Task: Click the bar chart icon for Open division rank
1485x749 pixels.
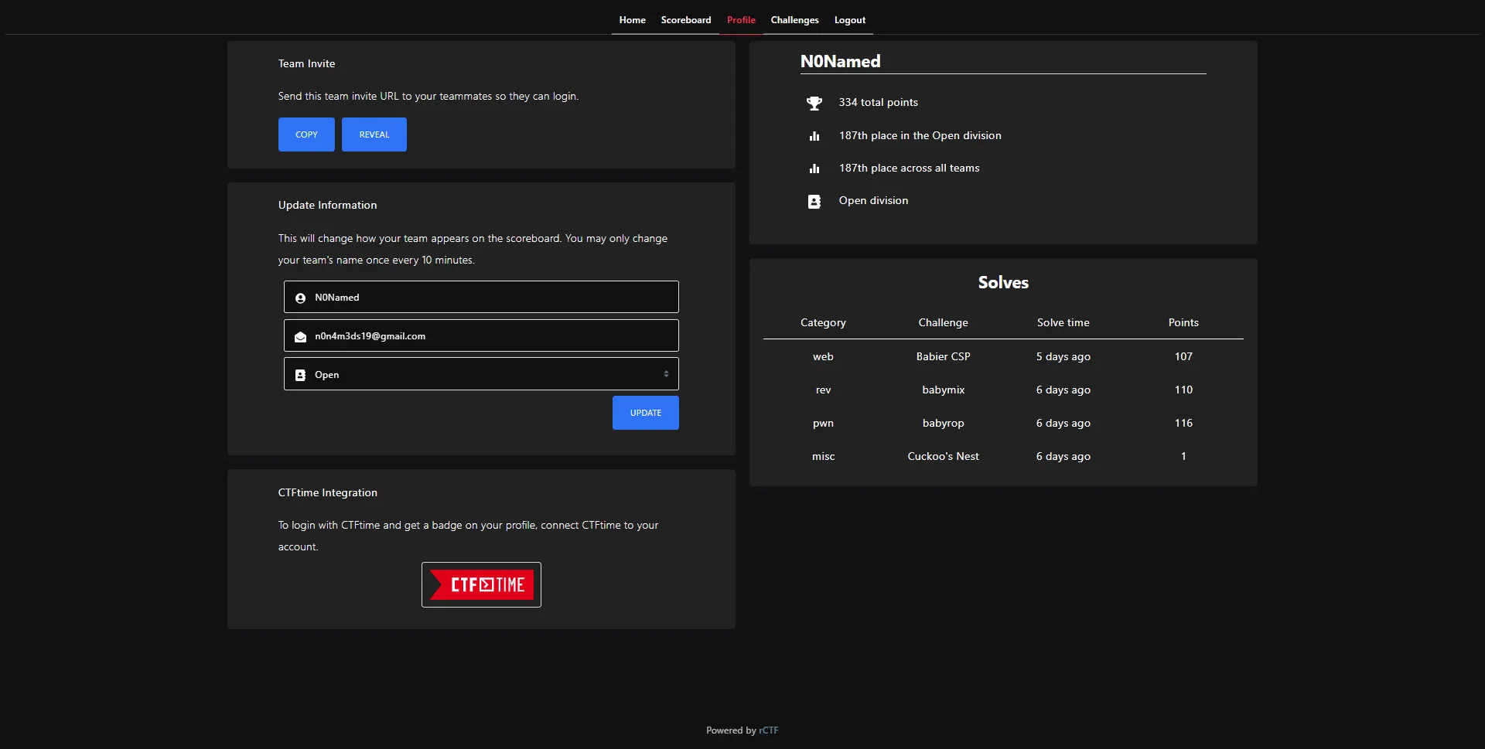Action: tap(814, 136)
